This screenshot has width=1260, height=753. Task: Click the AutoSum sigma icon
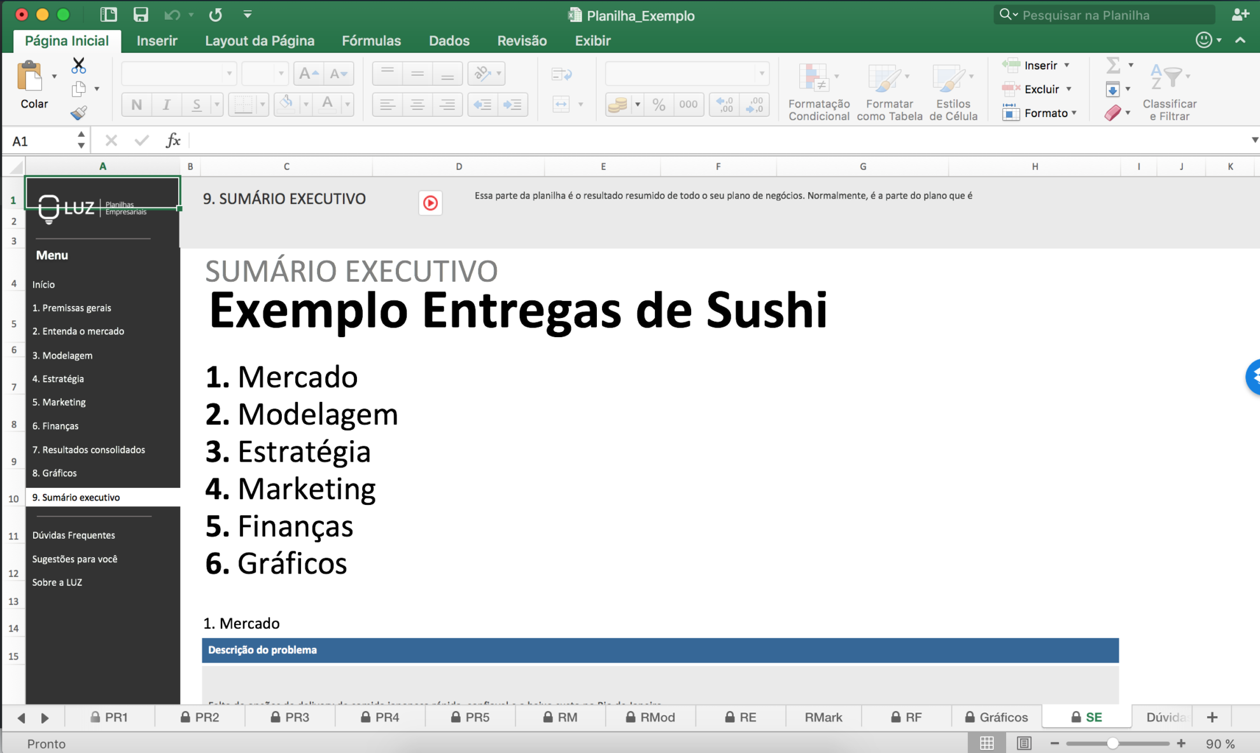(x=1113, y=65)
